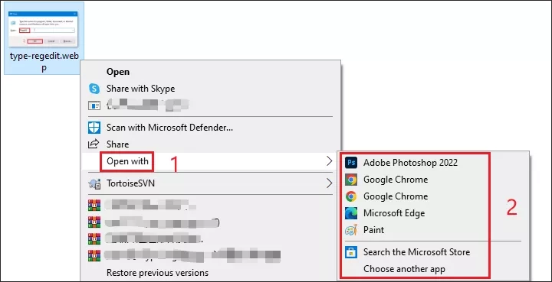This screenshot has width=552, height=282.
Task: Click the Adobe Photoshop 2022 icon
Action: 350,162
